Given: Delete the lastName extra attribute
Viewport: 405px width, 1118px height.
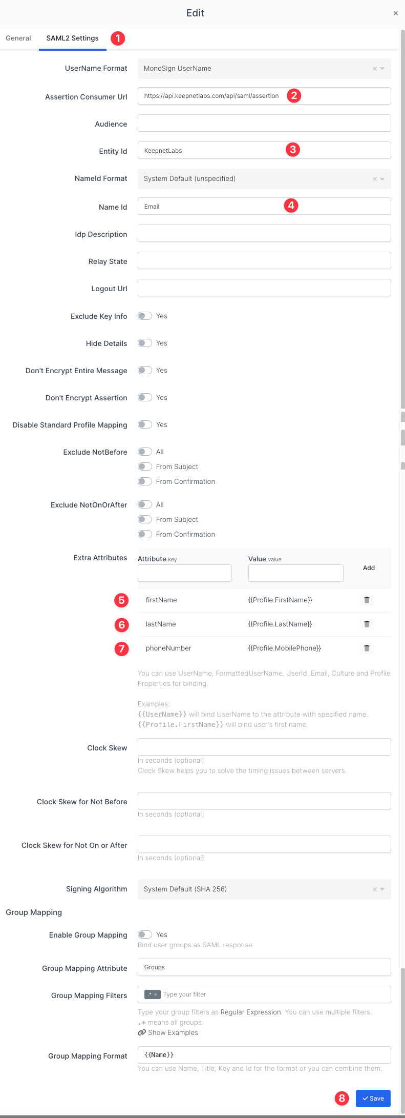Looking at the screenshot, I should tap(367, 624).
